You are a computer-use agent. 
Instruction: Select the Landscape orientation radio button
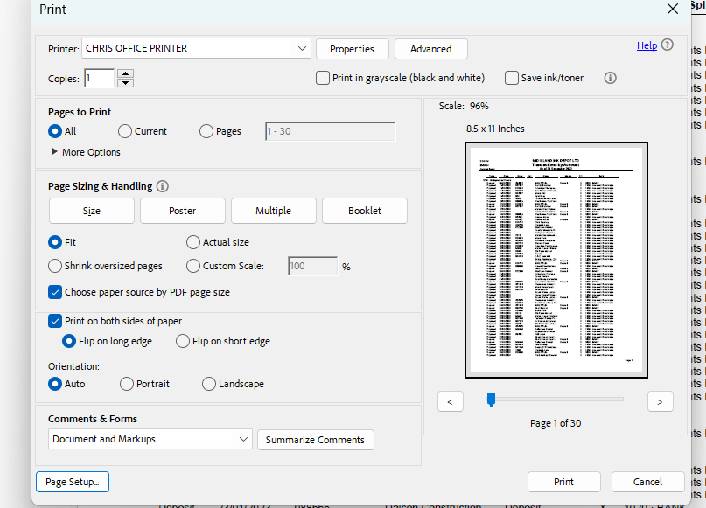208,384
